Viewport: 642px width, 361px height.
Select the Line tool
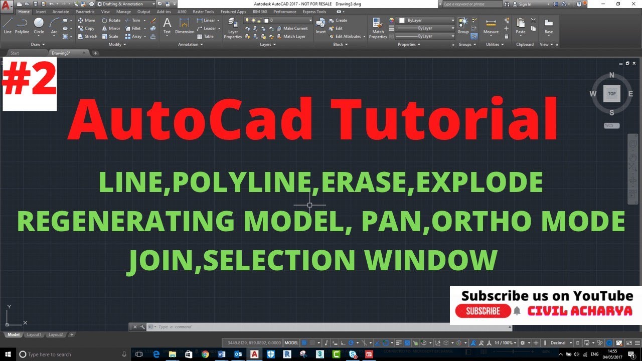click(x=8, y=25)
